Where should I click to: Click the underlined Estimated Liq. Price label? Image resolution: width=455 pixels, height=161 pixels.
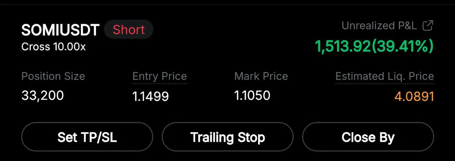coord(384,76)
